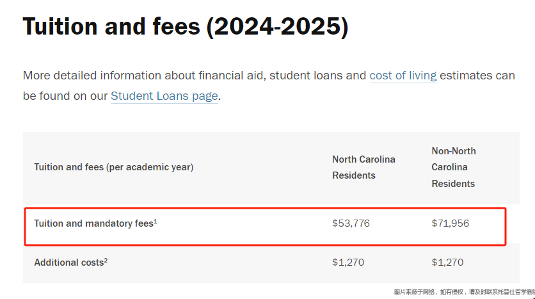Open the Student Loans page link
This screenshot has width=535, height=299.
(164, 96)
